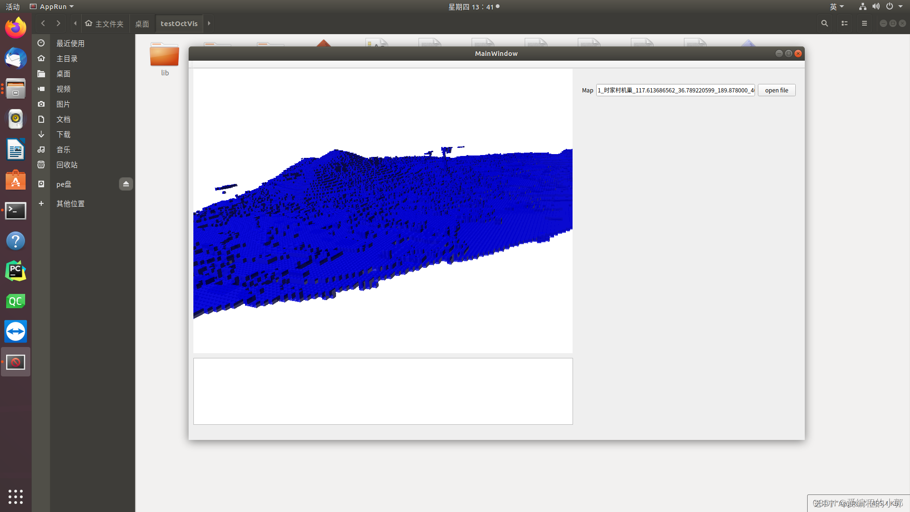Image resolution: width=910 pixels, height=512 pixels.
Task: Open TeamViewer from the dock
Action: tap(16, 331)
